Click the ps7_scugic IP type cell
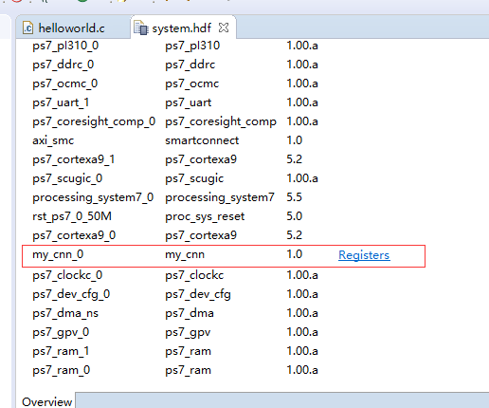 (x=194, y=178)
